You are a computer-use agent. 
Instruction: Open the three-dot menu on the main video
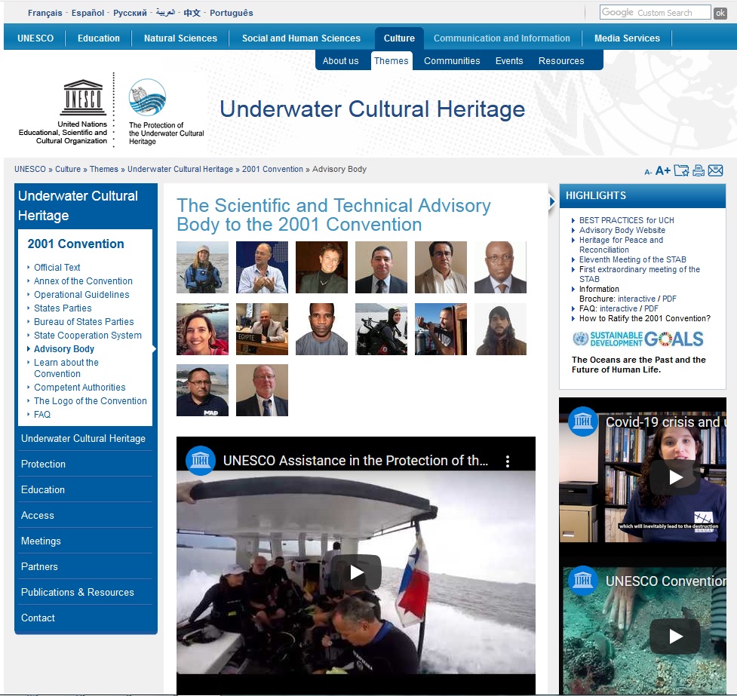pyautogui.click(x=508, y=461)
